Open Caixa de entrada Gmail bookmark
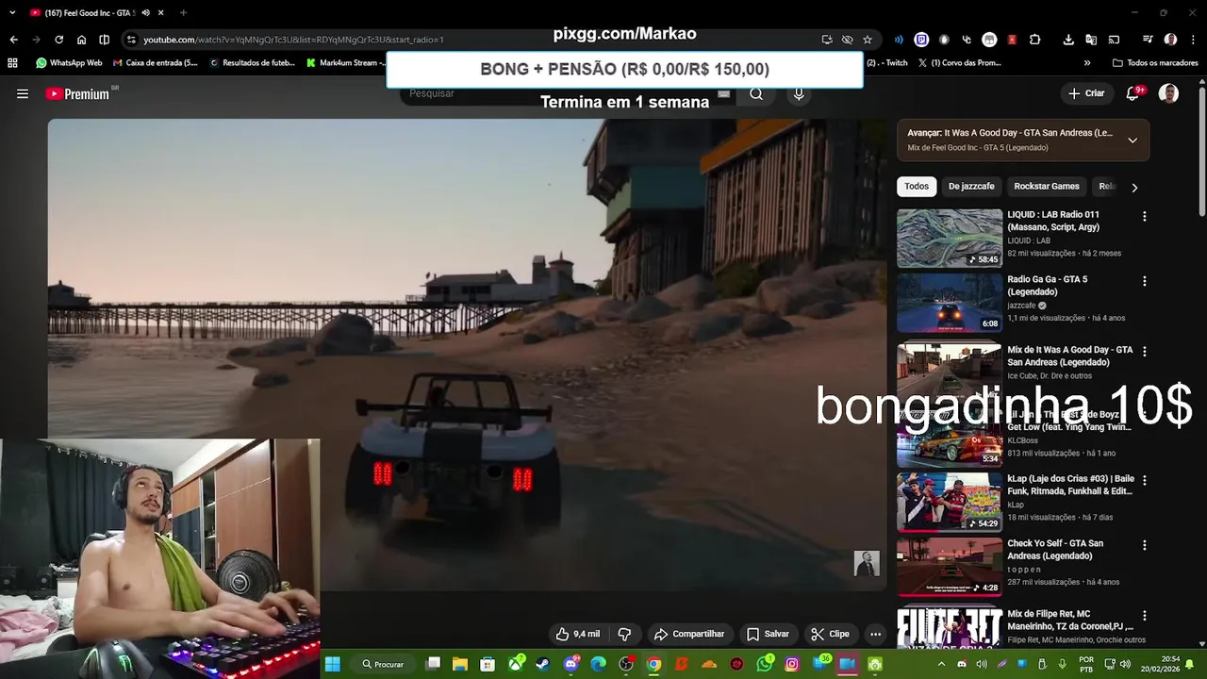This screenshot has height=679, width=1207. pyautogui.click(x=156, y=63)
